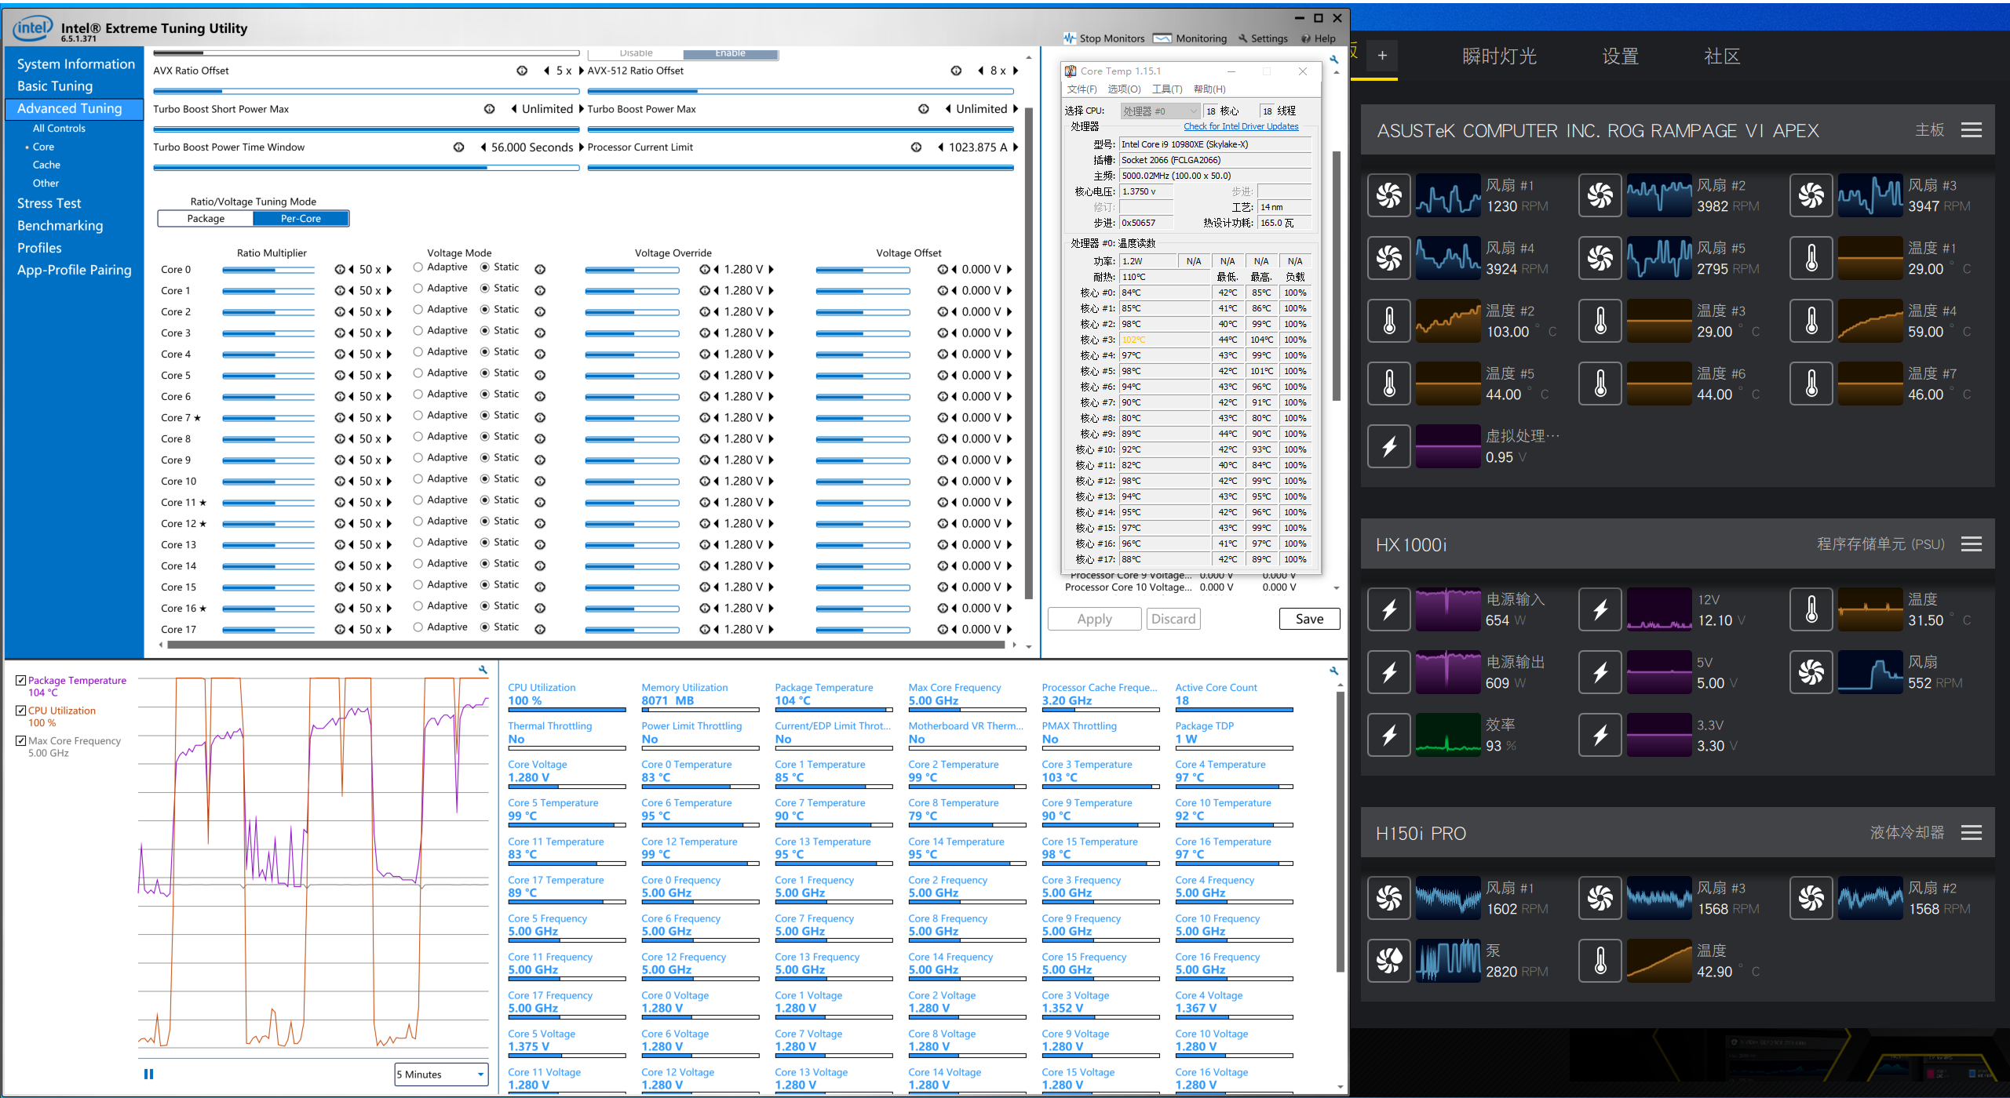
Task: Click the Save button in XTU
Action: pyautogui.click(x=1309, y=620)
